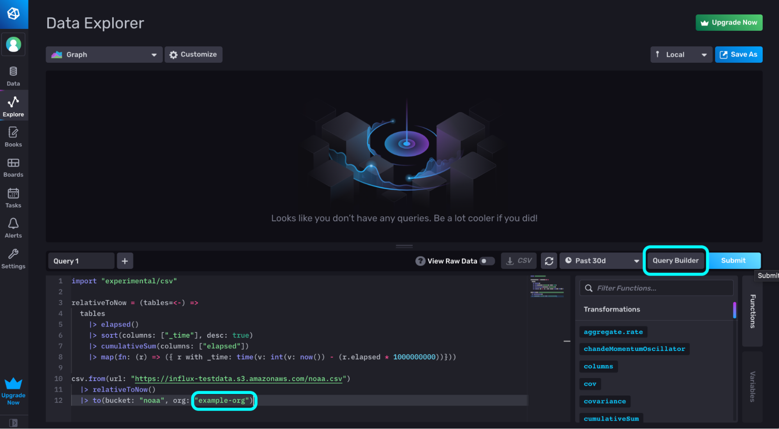
Task: Click the Filter Functions input field
Action: coord(657,288)
